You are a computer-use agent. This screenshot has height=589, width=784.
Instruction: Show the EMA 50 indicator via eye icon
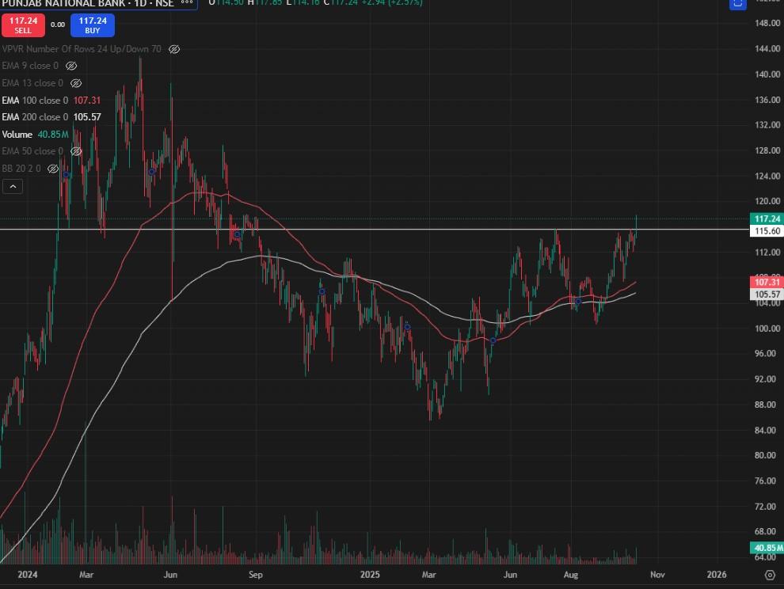pyautogui.click(x=76, y=151)
